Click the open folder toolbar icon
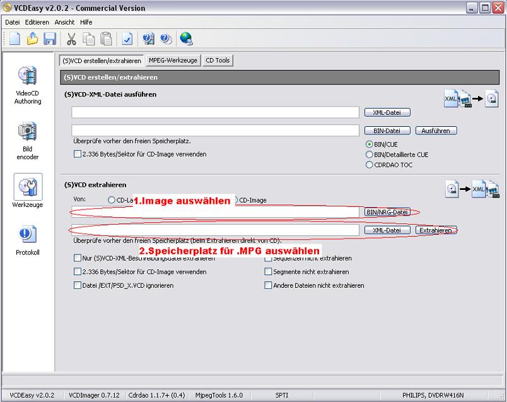 33,38
